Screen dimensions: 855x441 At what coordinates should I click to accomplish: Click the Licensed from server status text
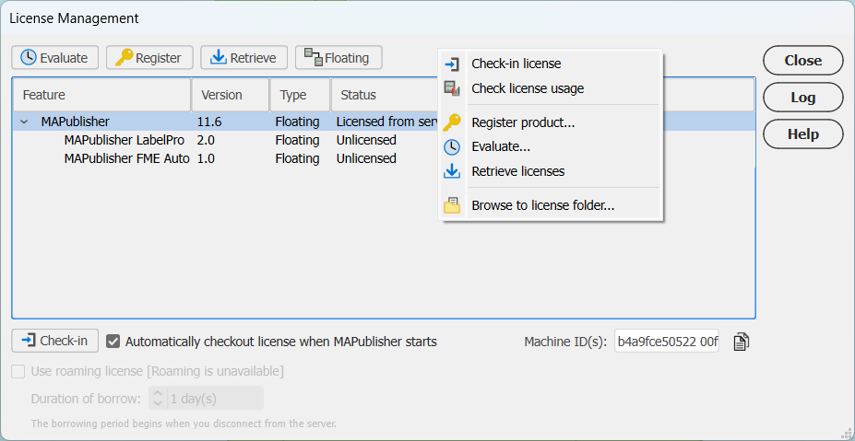tap(387, 122)
